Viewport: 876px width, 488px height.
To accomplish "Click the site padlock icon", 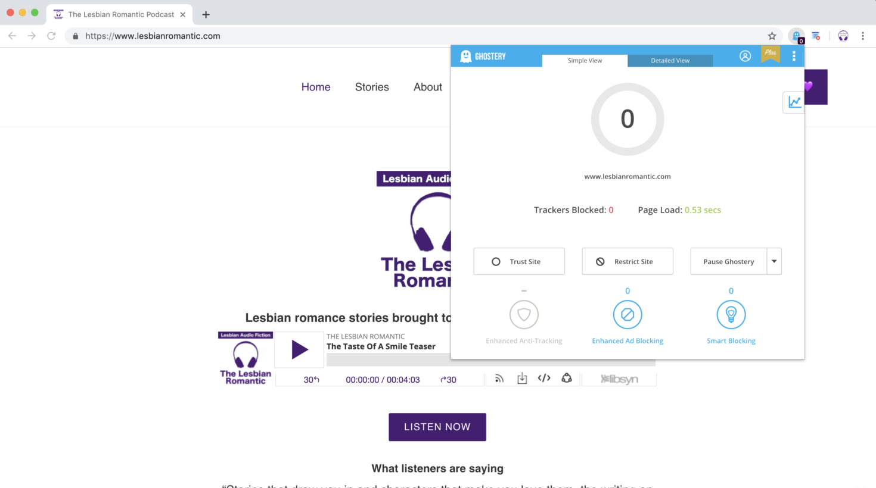I will 75,36.
